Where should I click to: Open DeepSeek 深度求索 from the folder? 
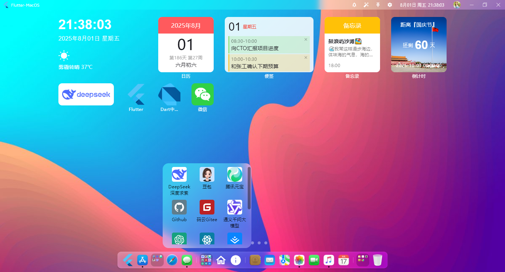(179, 174)
